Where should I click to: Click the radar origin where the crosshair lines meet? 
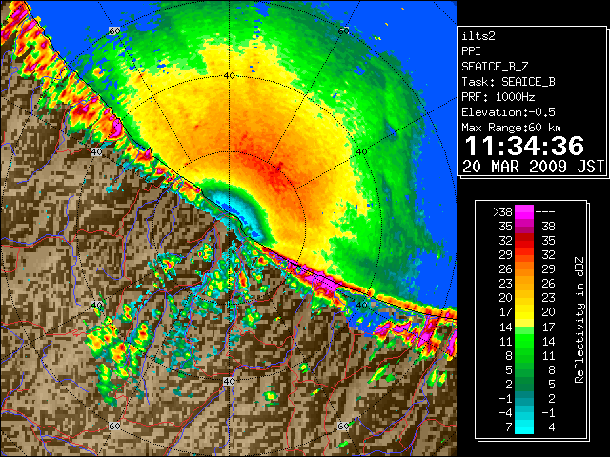pos(229,228)
